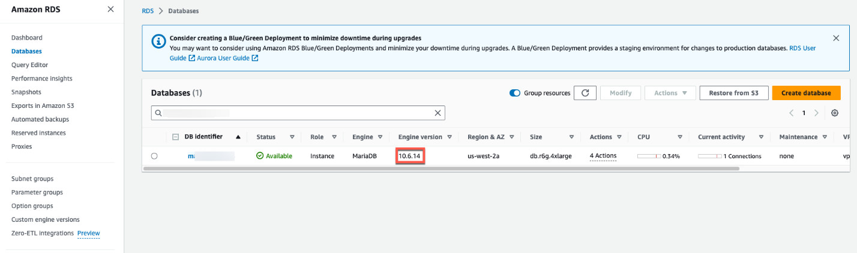Sort table by Current activity column
Viewport: 857px width, 253px height.
coord(761,137)
